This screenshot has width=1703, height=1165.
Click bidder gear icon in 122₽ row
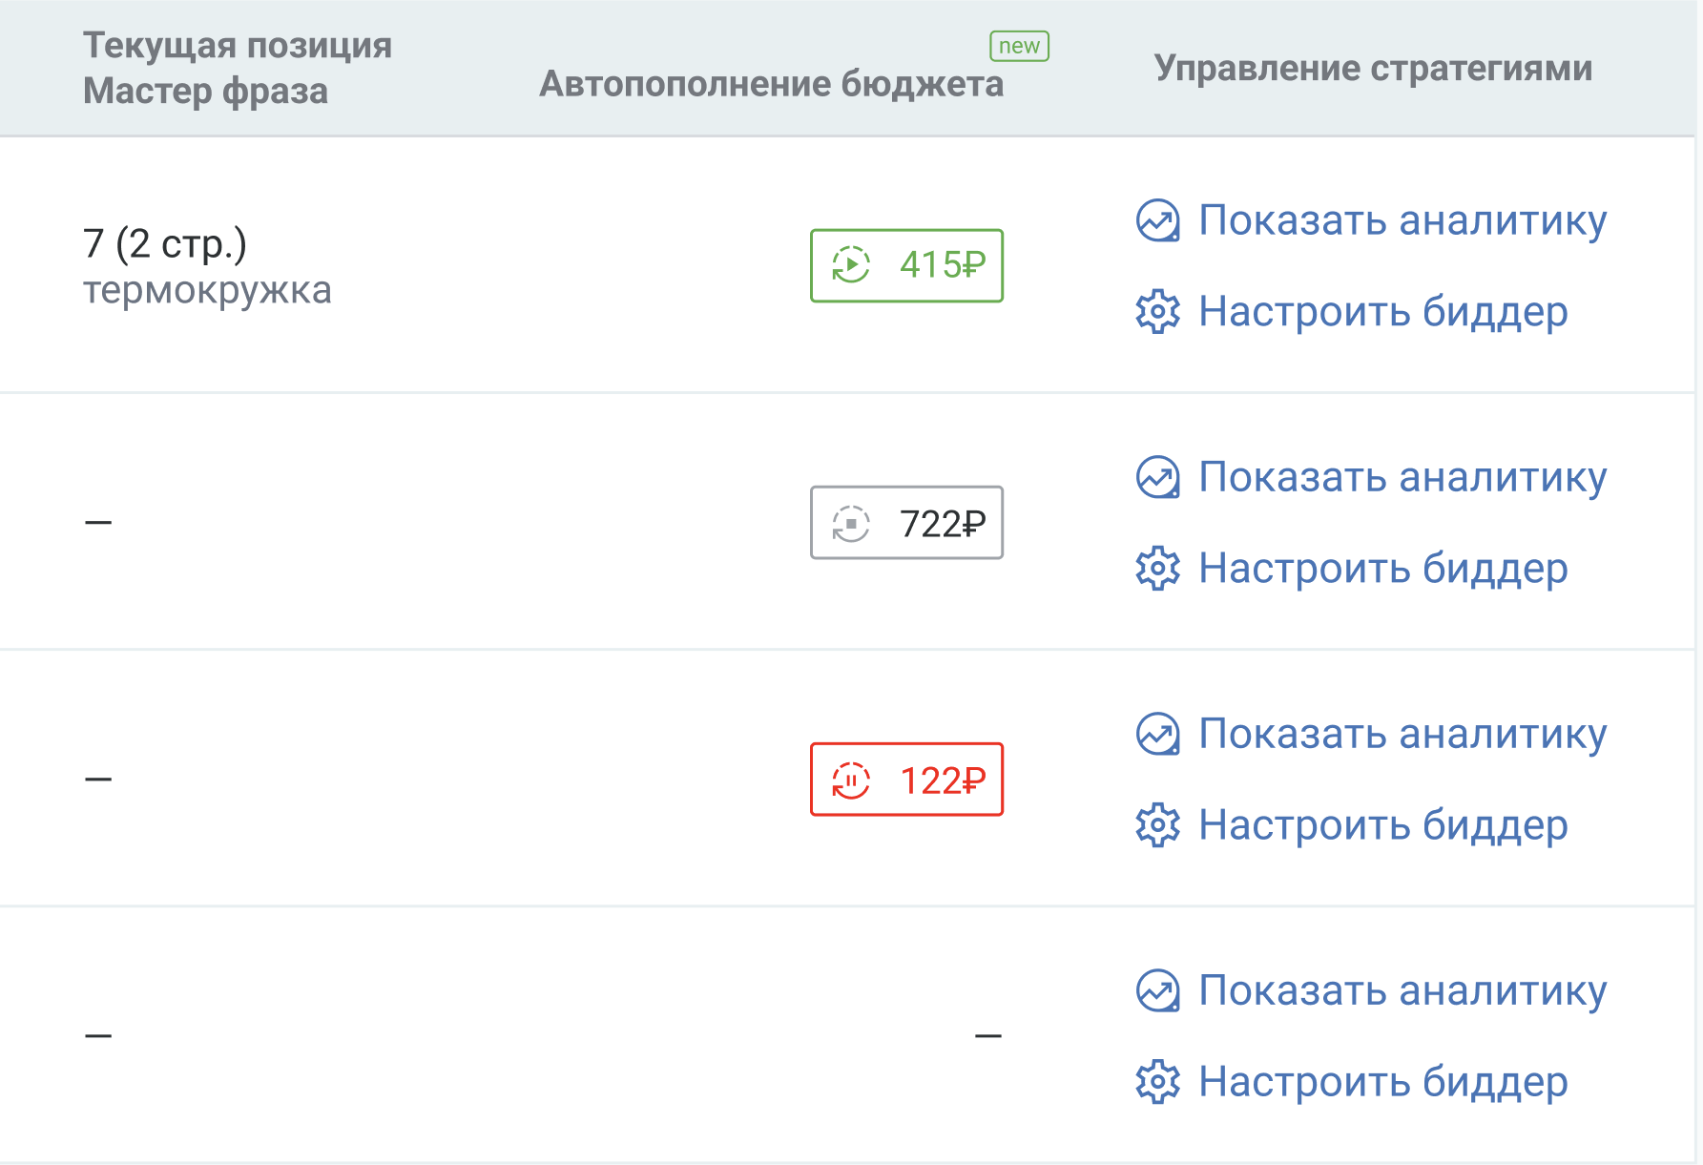(x=1157, y=824)
